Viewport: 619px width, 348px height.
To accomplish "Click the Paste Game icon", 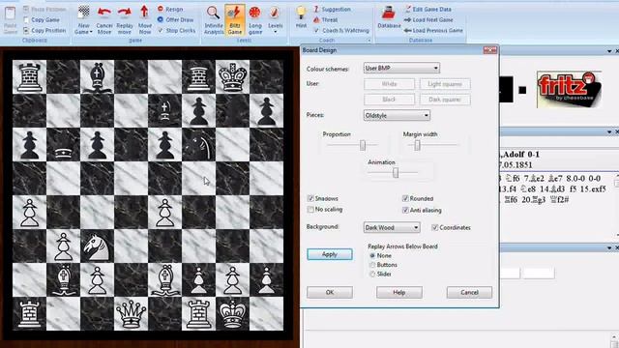I will click(x=11, y=14).
